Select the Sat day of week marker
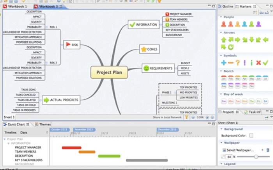The height and width of the screenshot is (170, 273). (266, 101)
